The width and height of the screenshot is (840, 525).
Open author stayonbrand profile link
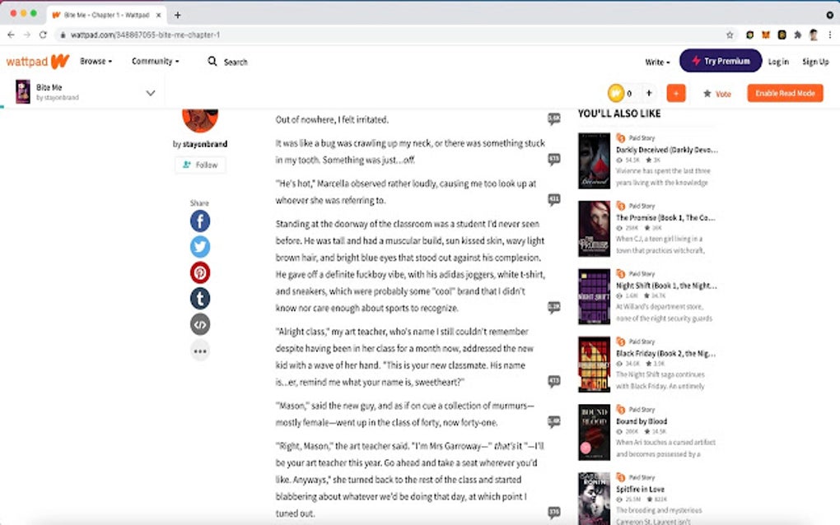204,144
